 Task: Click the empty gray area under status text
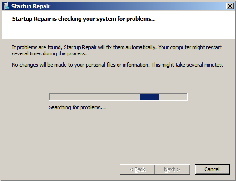118,134
